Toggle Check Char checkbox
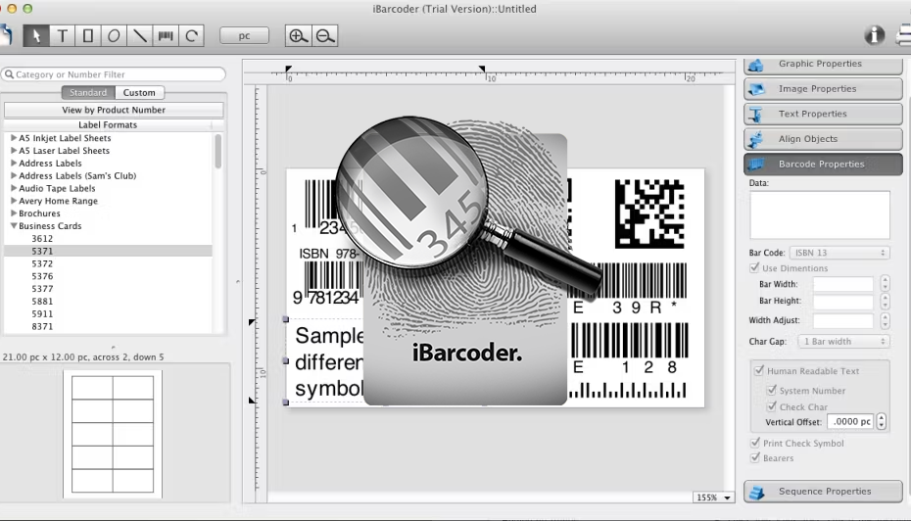Screen dimensions: 911x521 tap(772, 406)
